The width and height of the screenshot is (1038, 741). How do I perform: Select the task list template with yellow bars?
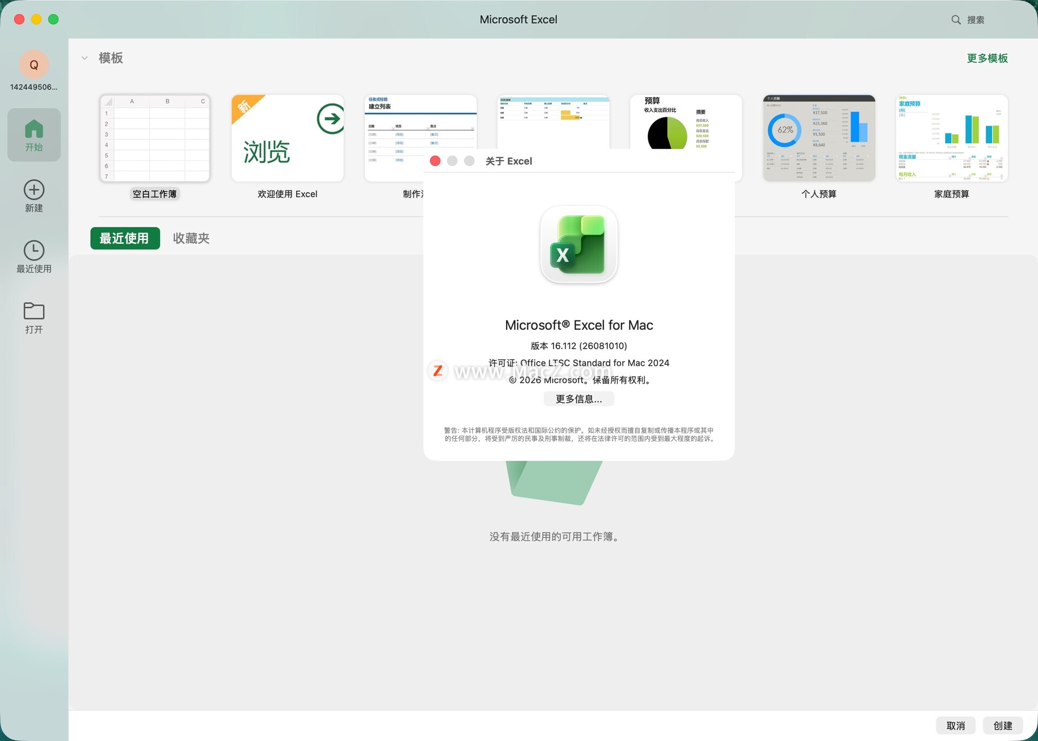(x=553, y=122)
